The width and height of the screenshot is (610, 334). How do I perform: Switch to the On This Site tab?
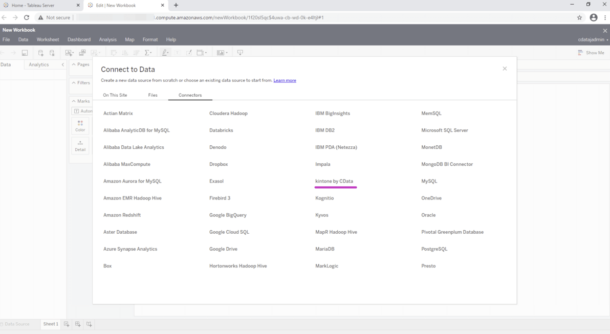pos(115,95)
